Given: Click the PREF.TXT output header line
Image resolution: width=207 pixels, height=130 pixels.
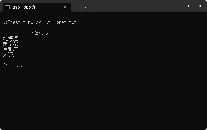Looking at the screenshot, I should tap(41, 33).
